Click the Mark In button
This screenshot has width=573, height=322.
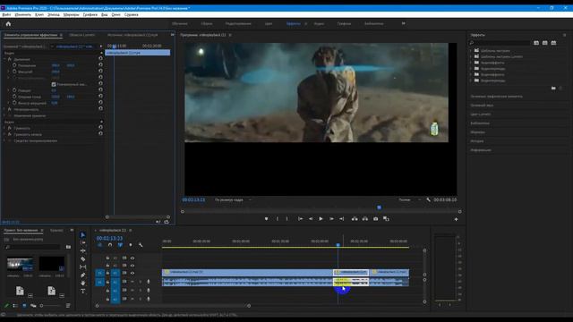click(278, 218)
